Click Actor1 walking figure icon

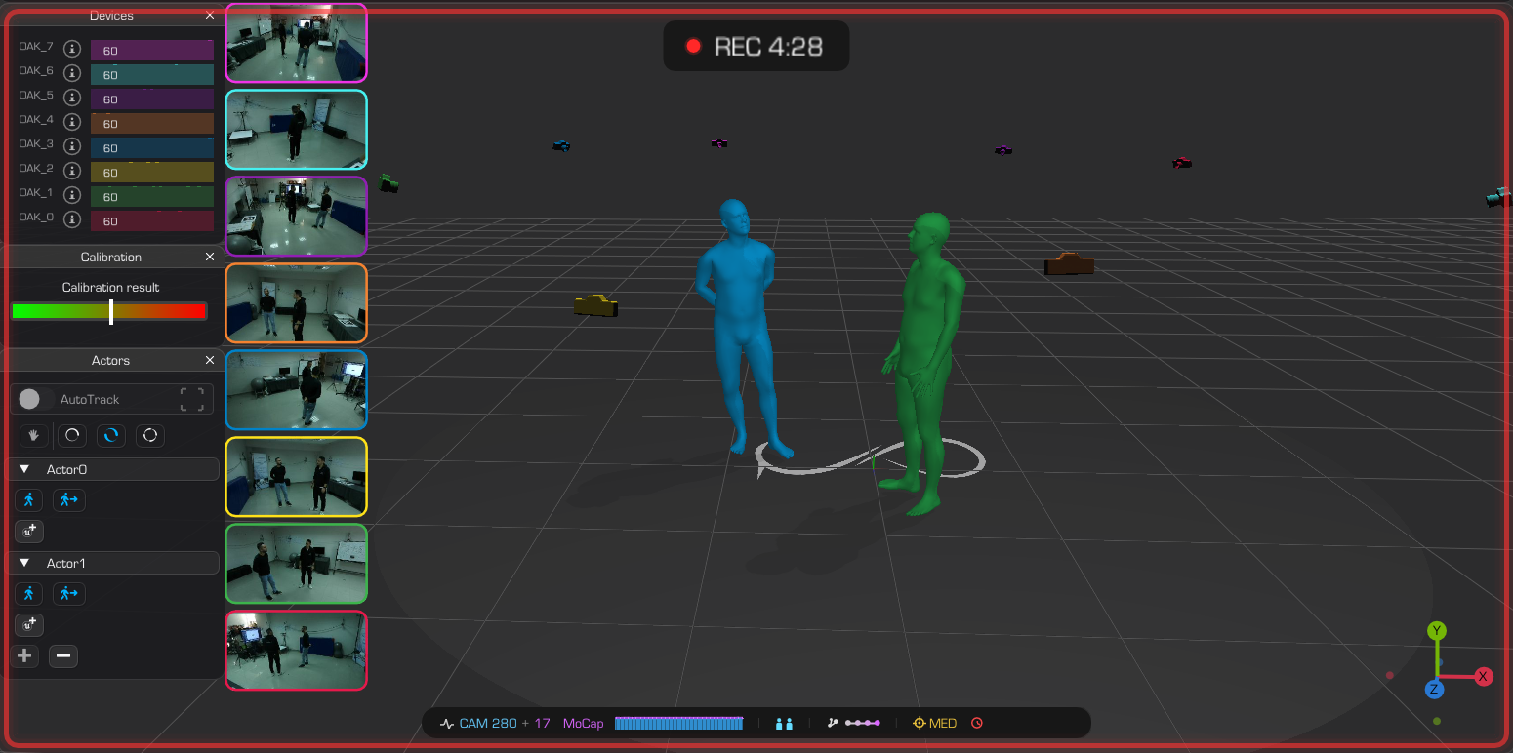(x=28, y=593)
